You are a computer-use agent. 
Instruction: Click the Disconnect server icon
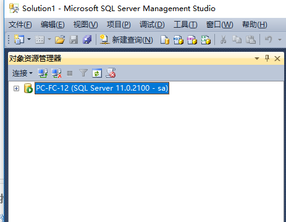[56, 73]
